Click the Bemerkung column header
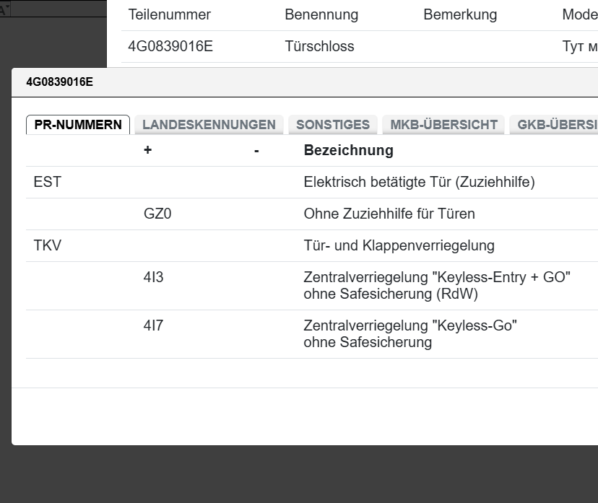 click(459, 15)
